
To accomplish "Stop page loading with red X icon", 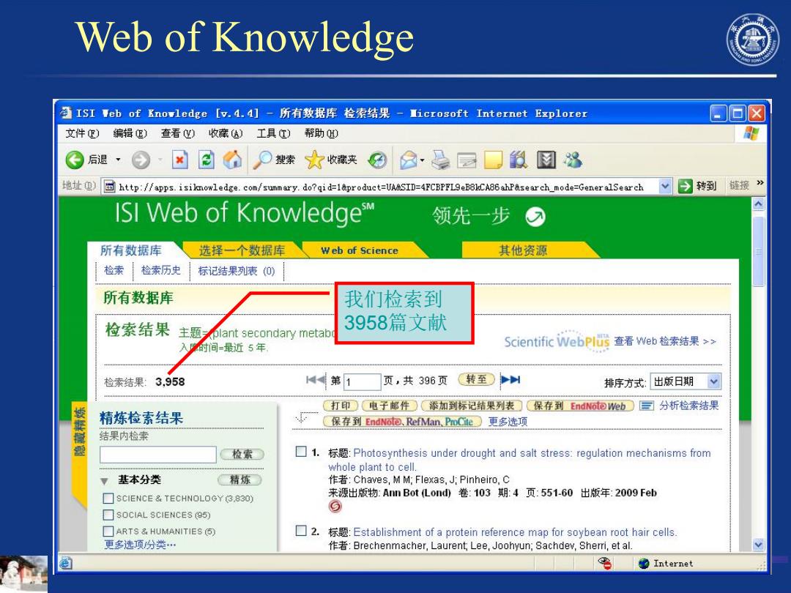I will [179, 160].
